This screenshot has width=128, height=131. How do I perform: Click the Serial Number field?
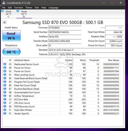65,32
